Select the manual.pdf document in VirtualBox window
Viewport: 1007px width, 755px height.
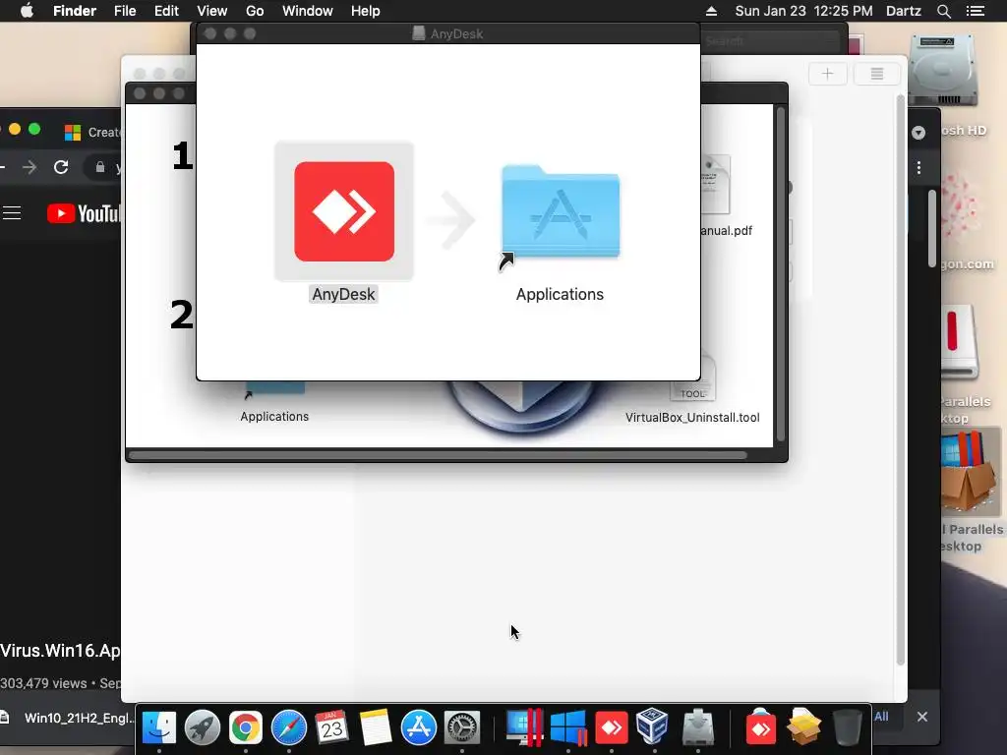click(x=715, y=184)
